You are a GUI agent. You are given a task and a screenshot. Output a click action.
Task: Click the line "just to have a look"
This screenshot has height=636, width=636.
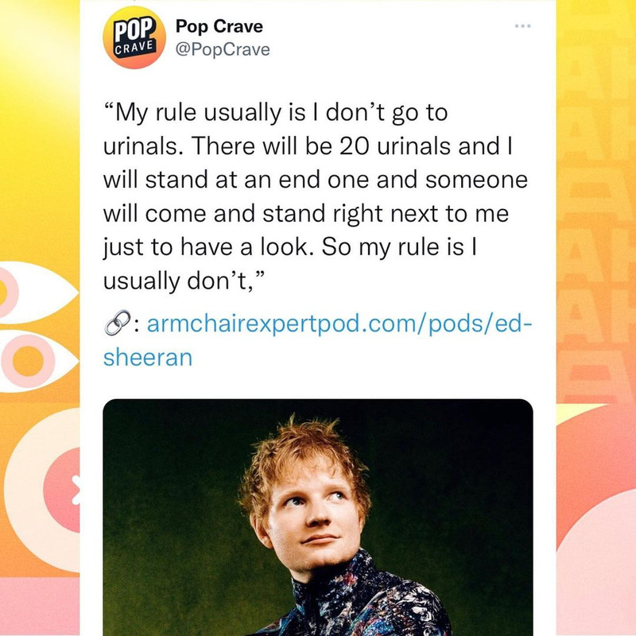pyautogui.click(x=205, y=247)
